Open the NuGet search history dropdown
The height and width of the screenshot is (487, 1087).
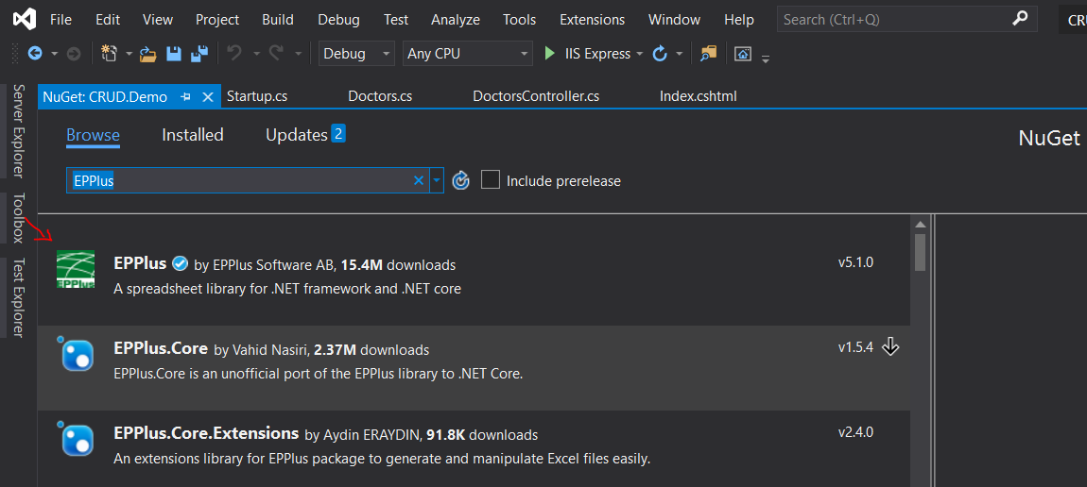pos(437,180)
